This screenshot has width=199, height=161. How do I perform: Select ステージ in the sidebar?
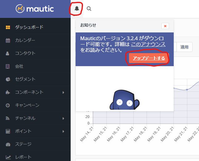(x=23, y=144)
